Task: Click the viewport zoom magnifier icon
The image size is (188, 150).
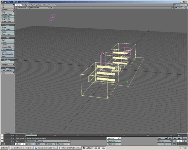Action: click(181, 7)
